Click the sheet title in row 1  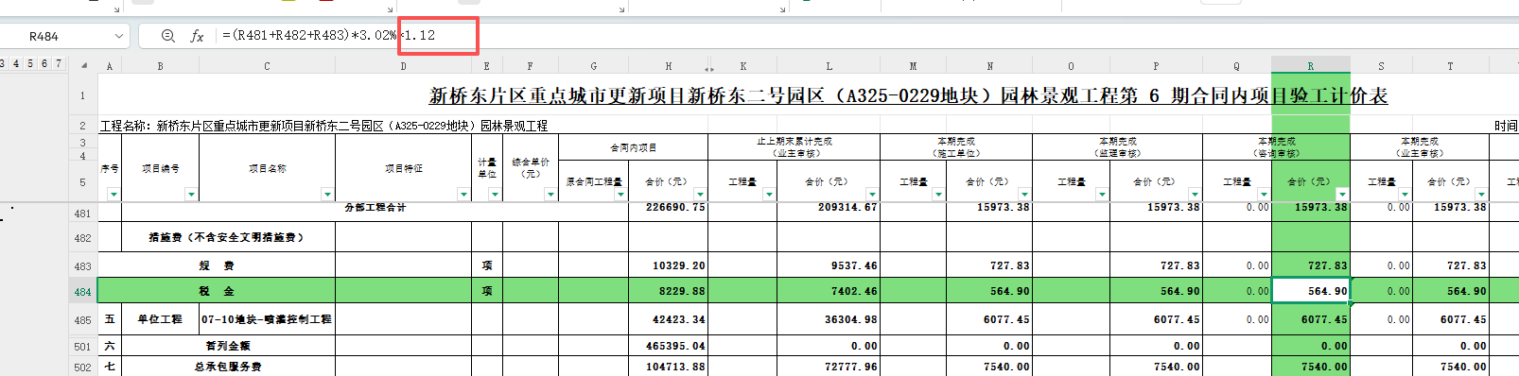[908, 95]
